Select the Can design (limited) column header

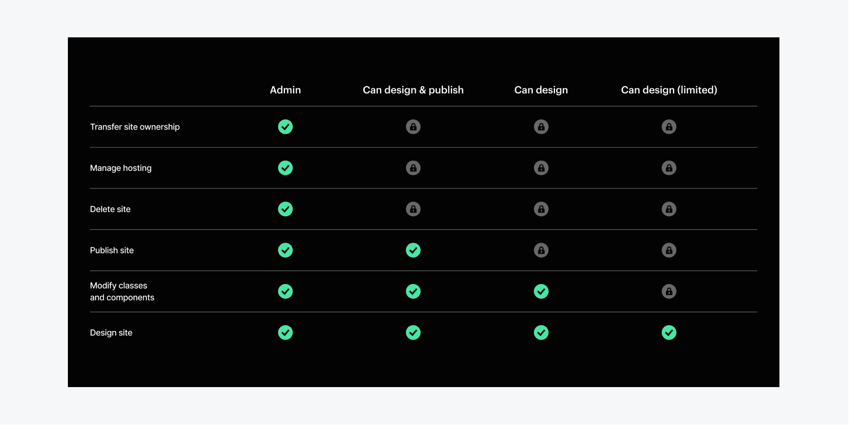669,90
